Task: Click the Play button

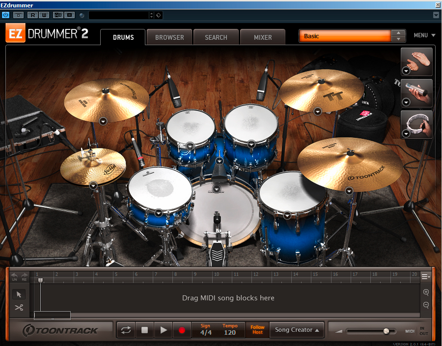Action: coord(163,330)
